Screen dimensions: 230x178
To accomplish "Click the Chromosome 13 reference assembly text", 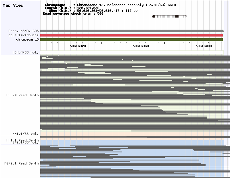I will click(126, 5).
